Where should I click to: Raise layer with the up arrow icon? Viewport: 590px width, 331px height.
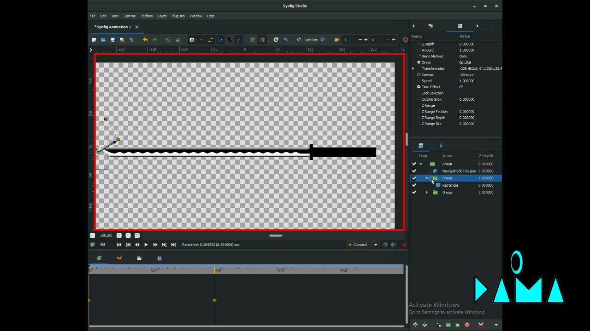[415, 325]
